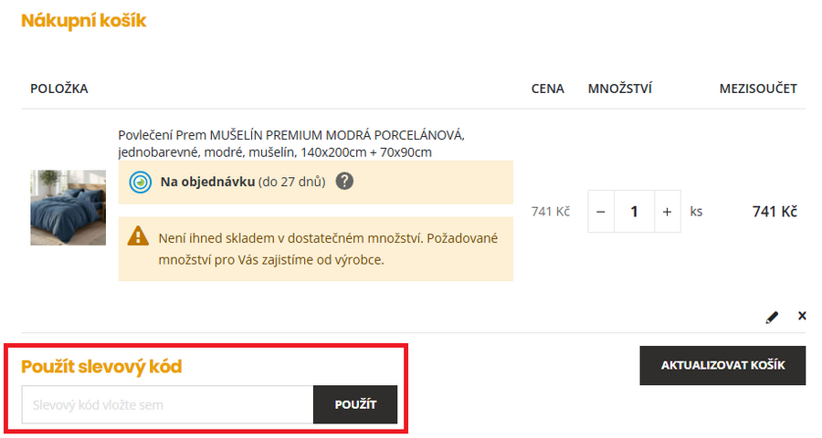
Task: Click the quantity number field
Action: (634, 212)
